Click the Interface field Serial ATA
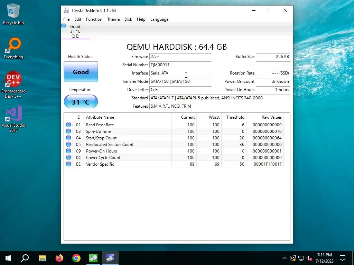 point(180,73)
